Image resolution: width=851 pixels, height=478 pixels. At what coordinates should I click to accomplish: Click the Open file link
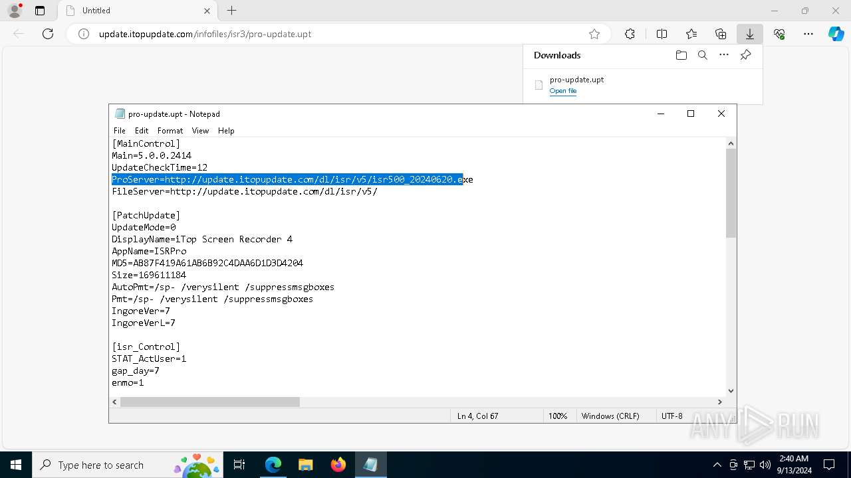(563, 91)
